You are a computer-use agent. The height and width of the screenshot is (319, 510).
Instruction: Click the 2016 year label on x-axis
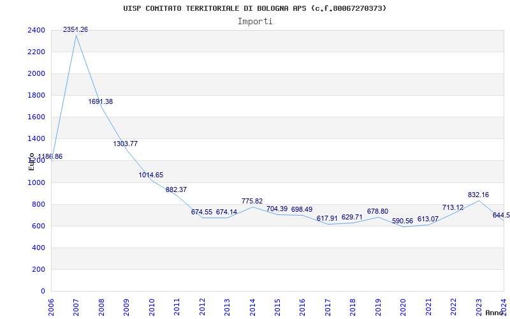pos(302,308)
